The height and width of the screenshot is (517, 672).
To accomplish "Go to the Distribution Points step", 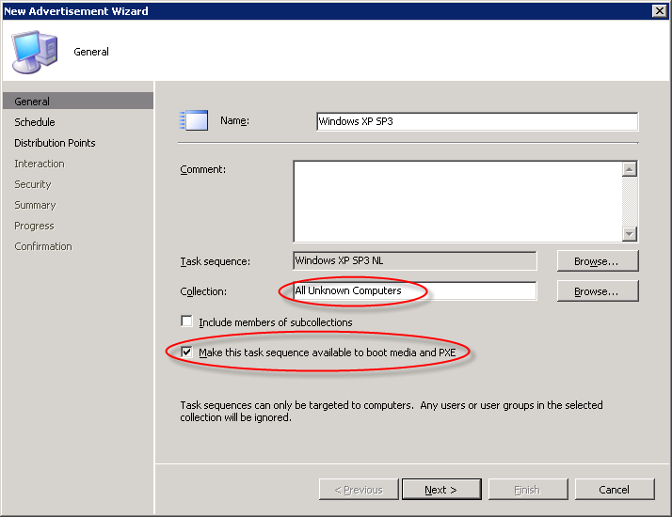I will (55, 143).
